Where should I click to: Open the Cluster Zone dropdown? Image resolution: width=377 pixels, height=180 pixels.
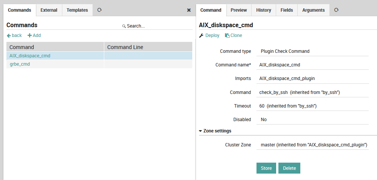(x=312, y=145)
